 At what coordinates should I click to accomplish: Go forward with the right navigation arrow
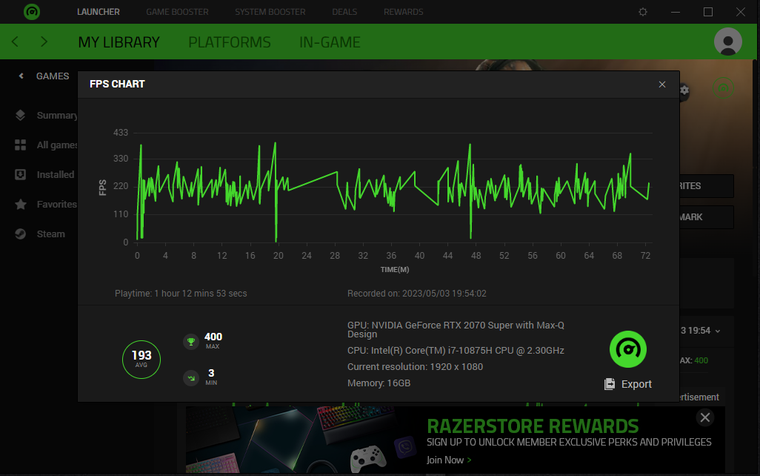click(x=44, y=42)
